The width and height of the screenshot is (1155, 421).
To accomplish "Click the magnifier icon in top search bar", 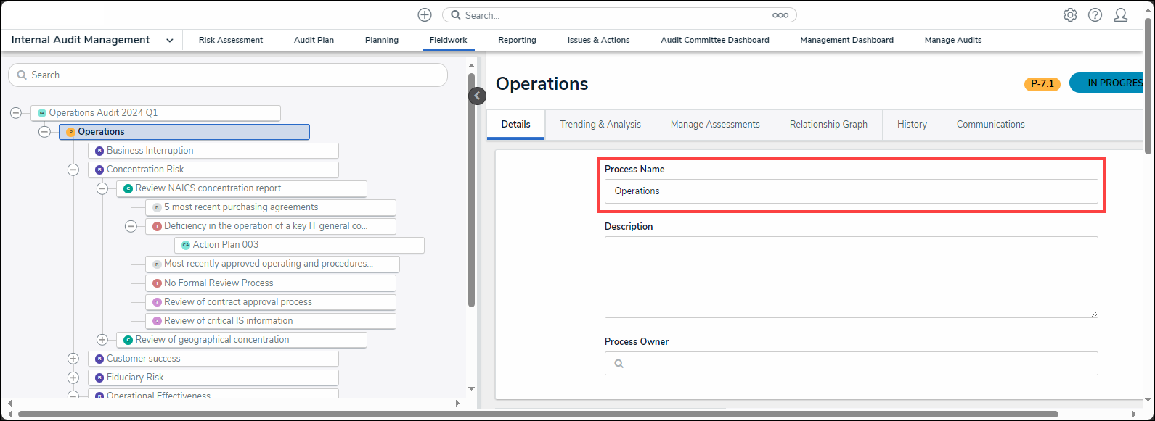I will pos(456,15).
